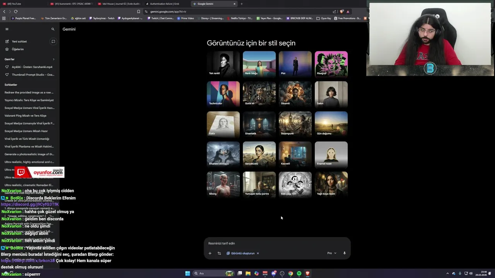Pick the Steampunk style card
The height and width of the screenshot is (278, 495).
click(295, 124)
